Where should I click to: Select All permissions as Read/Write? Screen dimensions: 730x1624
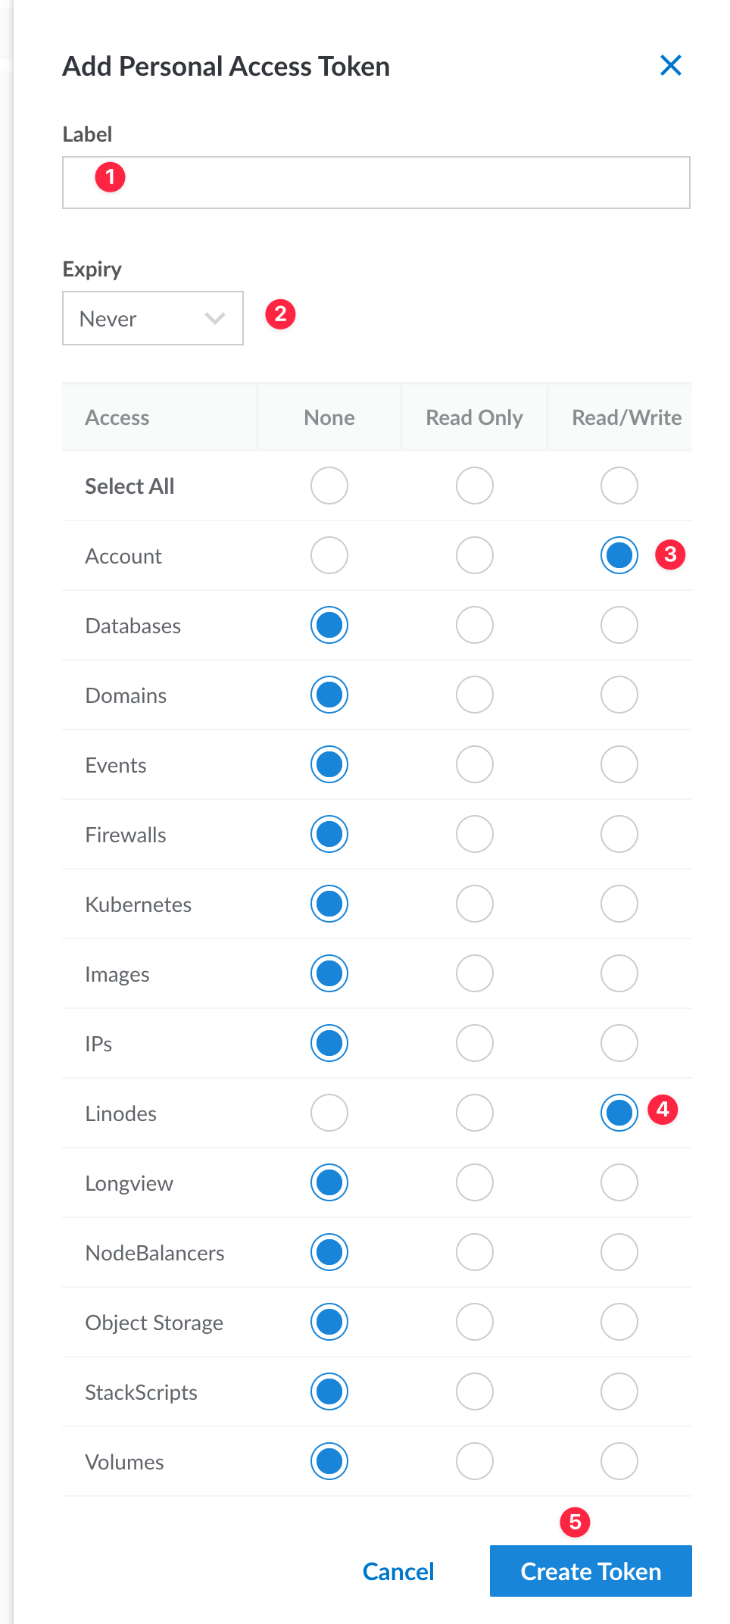[619, 486]
